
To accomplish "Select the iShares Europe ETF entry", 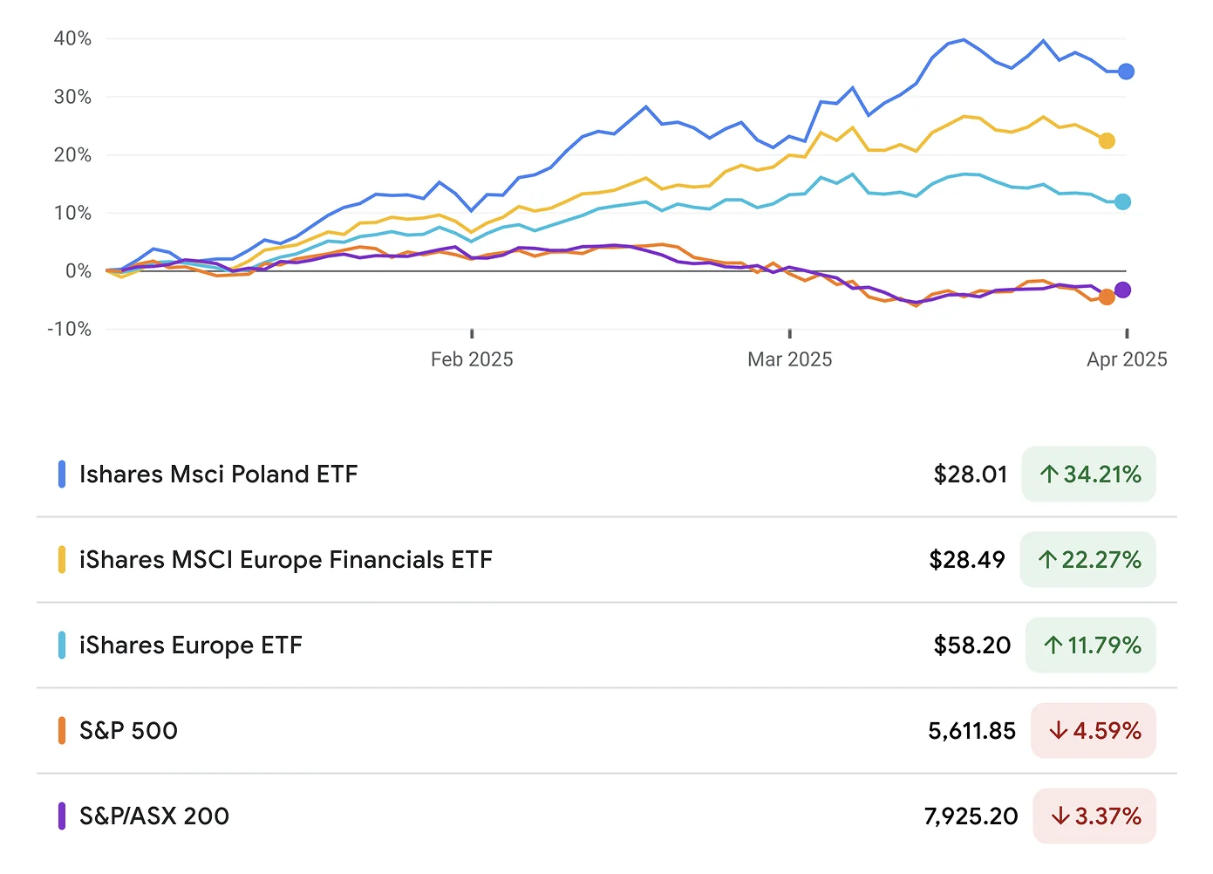I will coord(190,645).
